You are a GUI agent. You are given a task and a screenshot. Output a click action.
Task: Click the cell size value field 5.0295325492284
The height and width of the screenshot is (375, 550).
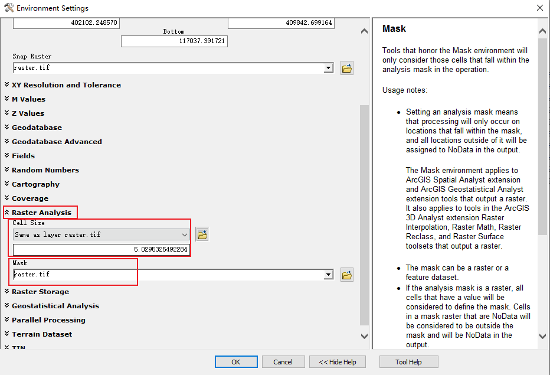click(x=102, y=250)
